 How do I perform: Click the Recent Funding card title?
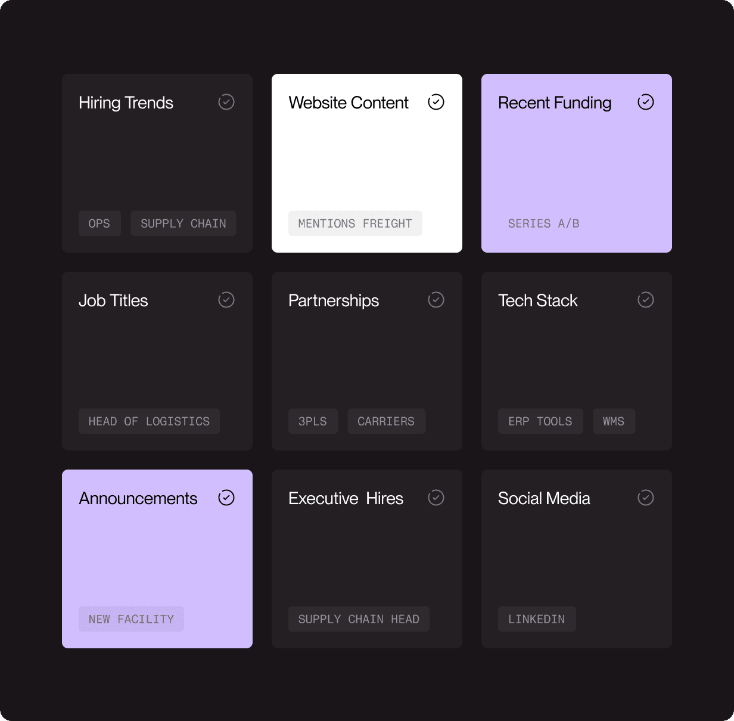coord(555,102)
